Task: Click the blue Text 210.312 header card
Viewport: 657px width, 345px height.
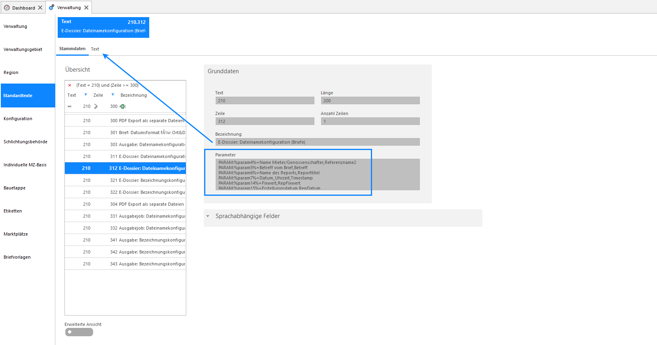Action: tap(103, 27)
